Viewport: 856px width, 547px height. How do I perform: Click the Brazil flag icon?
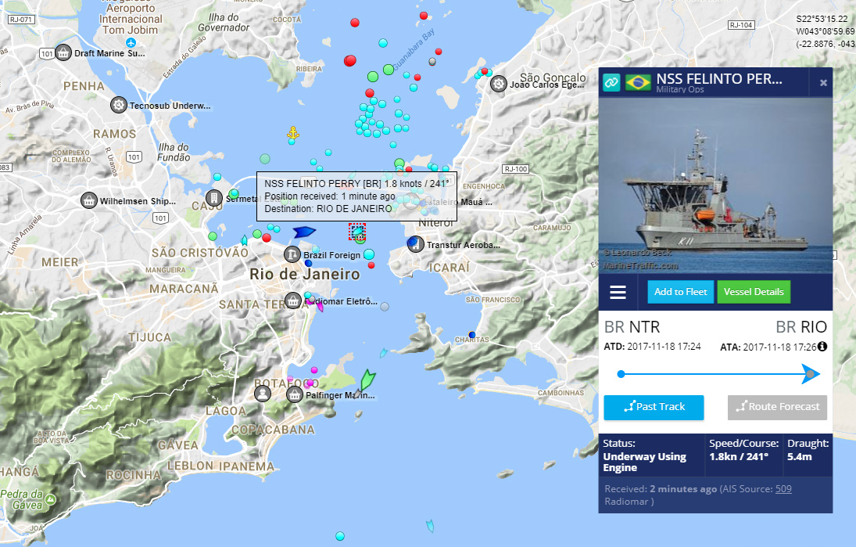coord(638,82)
